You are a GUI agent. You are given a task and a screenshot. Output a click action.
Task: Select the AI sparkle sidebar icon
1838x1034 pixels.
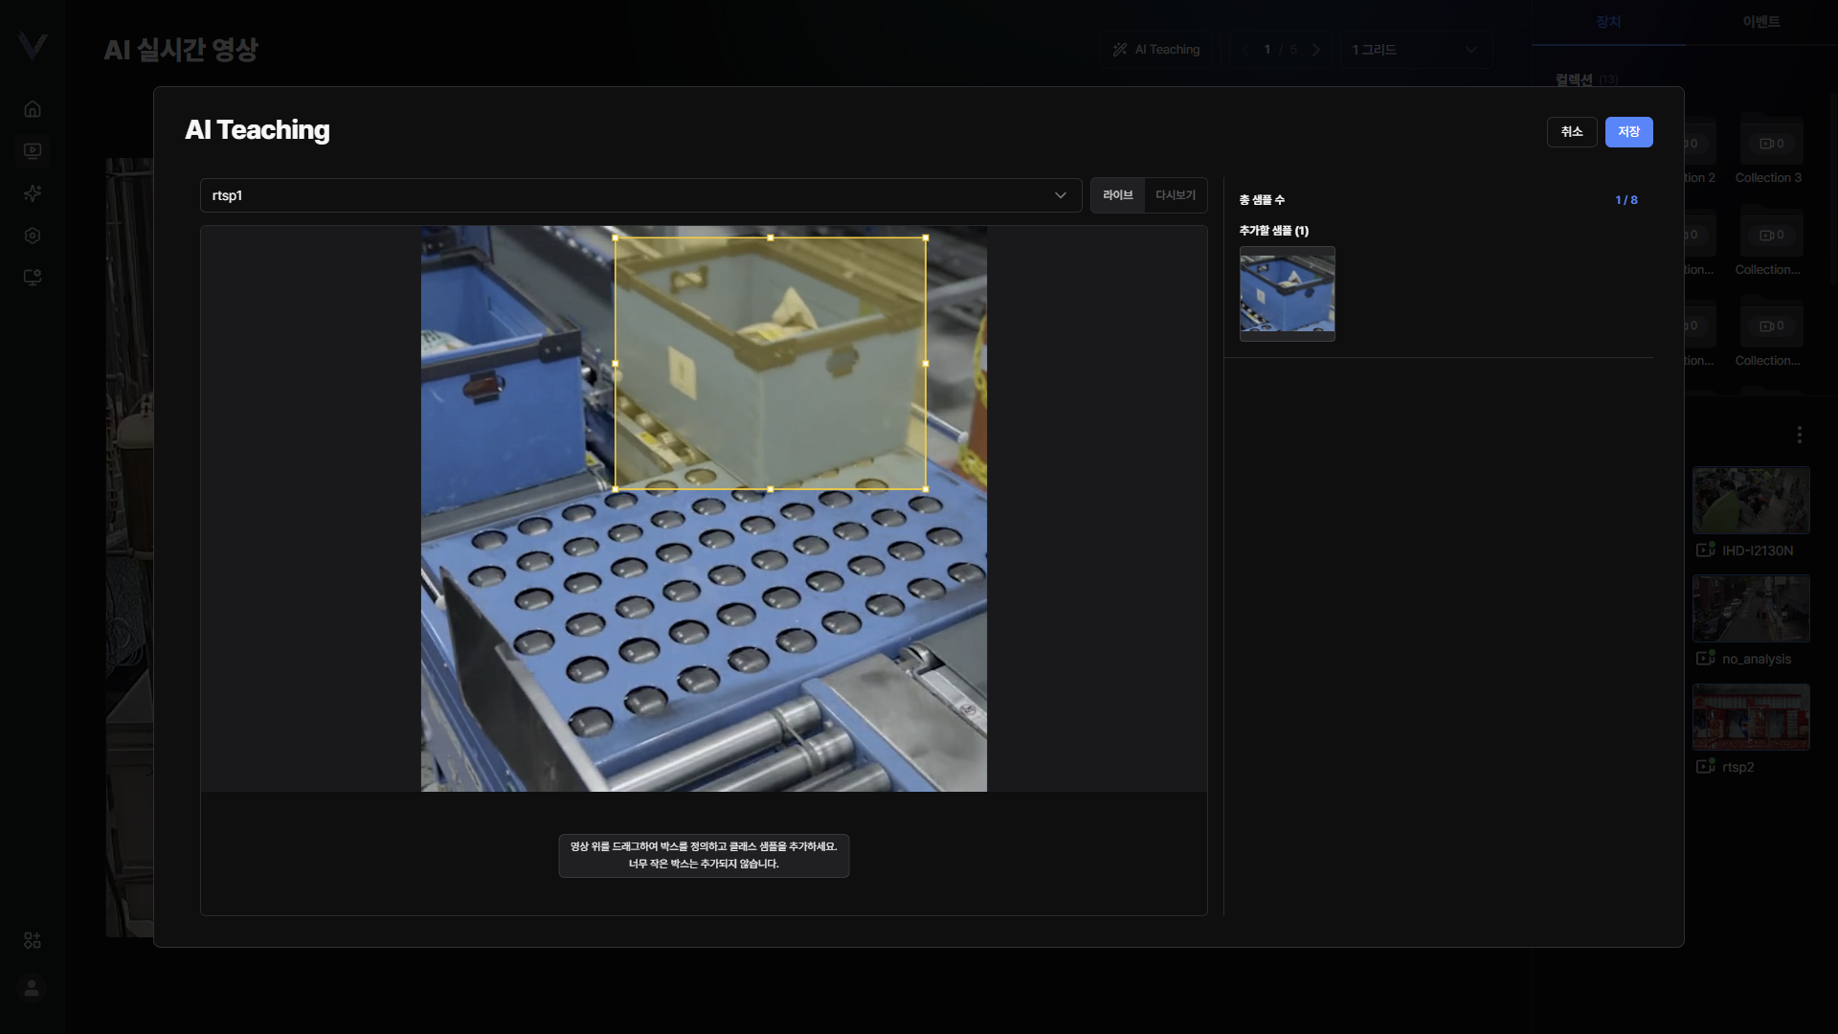point(33,193)
